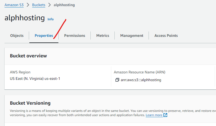
Task: Click the Amazon Resource Name (ARN) label
Action: click(x=139, y=72)
